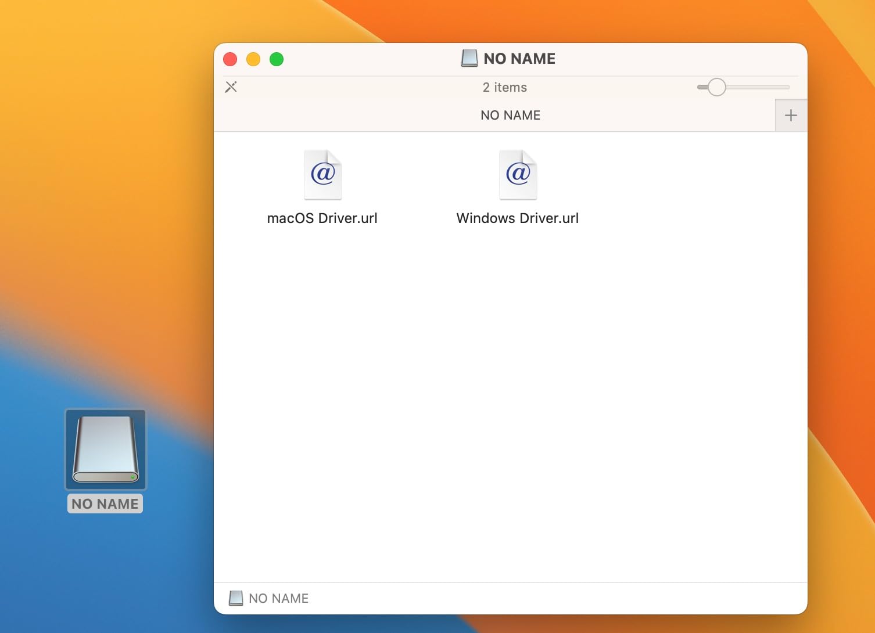Close the NO NAME Finder window
875x633 pixels.
pyautogui.click(x=230, y=59)
